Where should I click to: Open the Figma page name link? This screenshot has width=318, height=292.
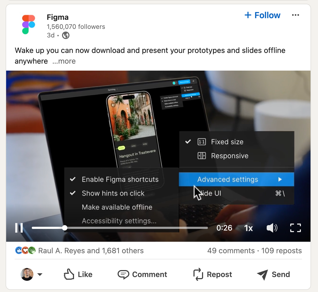point(58,17)
